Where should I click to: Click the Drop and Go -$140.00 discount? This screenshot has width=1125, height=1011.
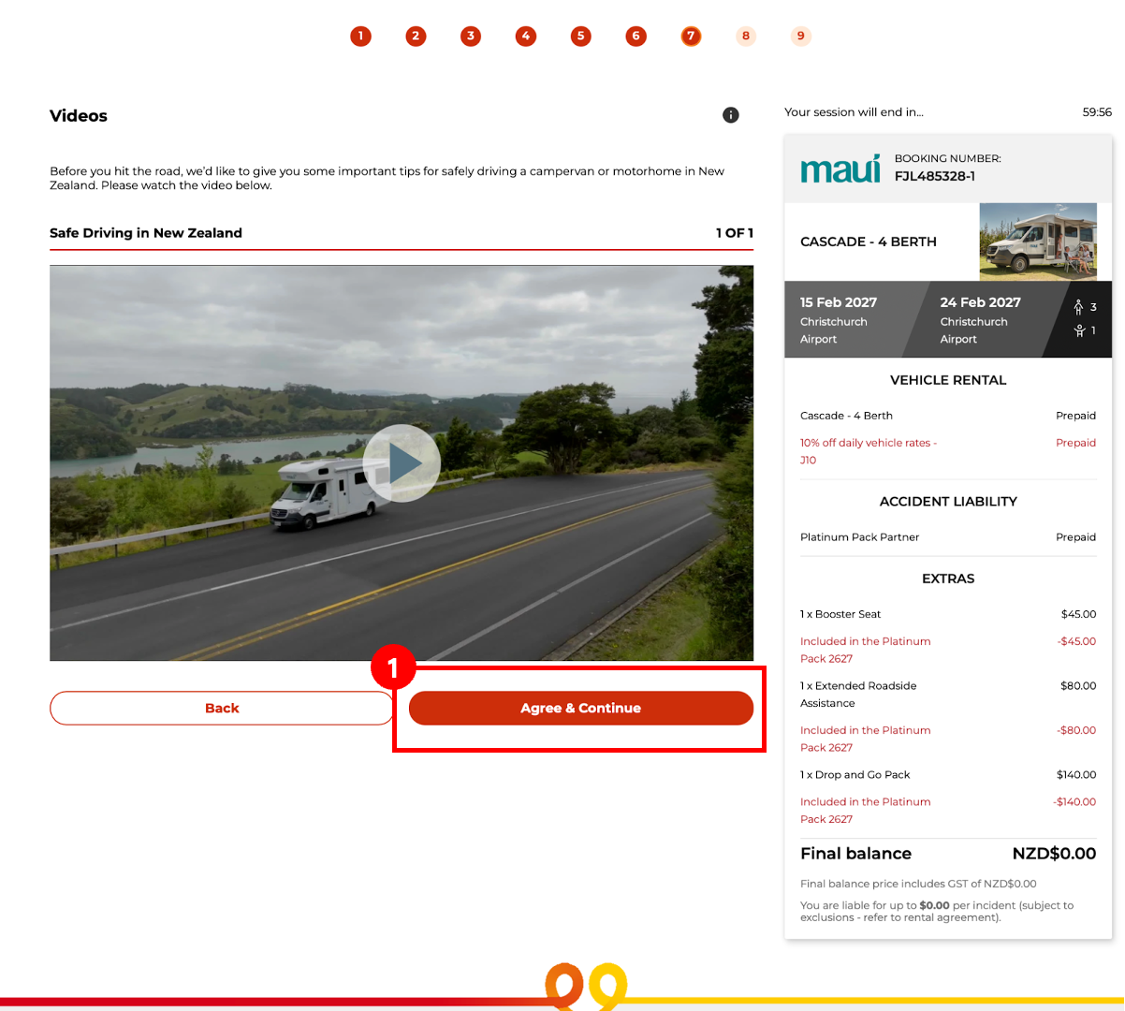click(x=1074, y=802)
